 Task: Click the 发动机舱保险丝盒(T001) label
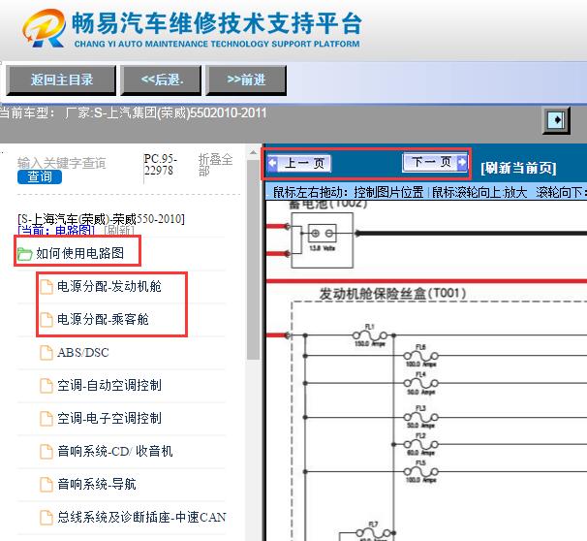click(x=392, y=294)
